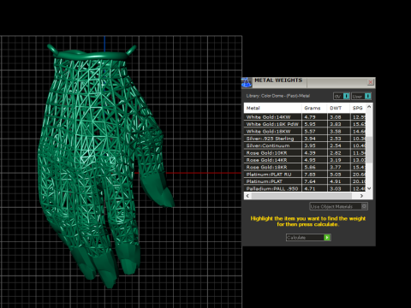This screenshot has height=308, width=411.
Task: Select the Palladium:PALL .950 row
Action: 305,188
